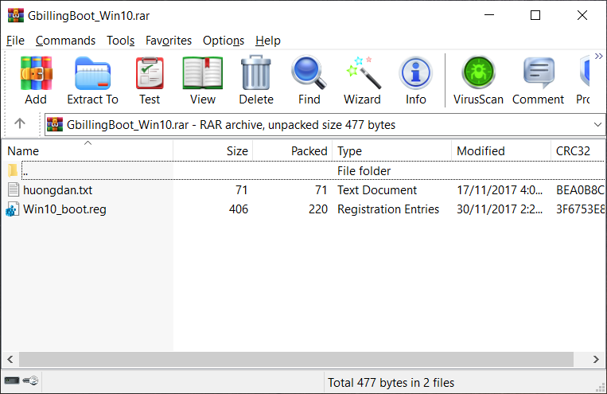Open the Favorites menu
The width and height of the screenshot is (607, 394).
click(169, 41)
